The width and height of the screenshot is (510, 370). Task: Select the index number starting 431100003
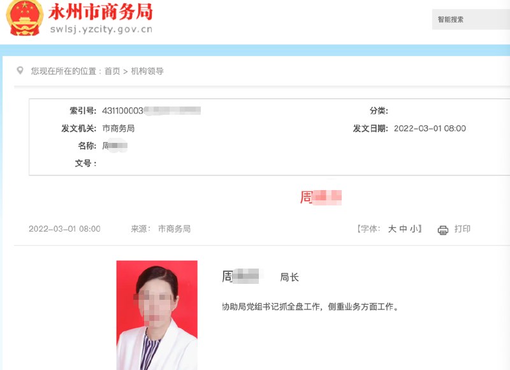point(151,110)
